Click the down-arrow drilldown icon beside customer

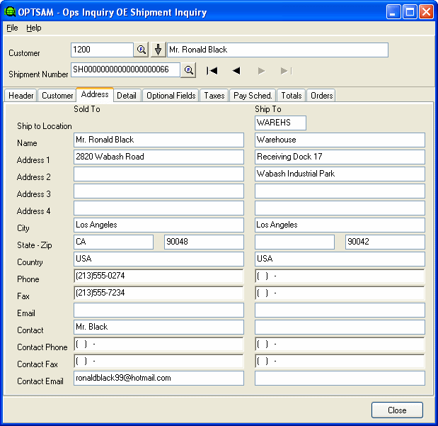tap(159, 50)
